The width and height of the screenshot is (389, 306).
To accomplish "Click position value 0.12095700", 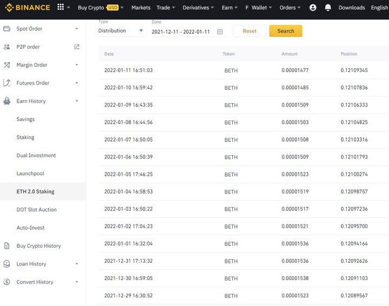I will (354, 227).
